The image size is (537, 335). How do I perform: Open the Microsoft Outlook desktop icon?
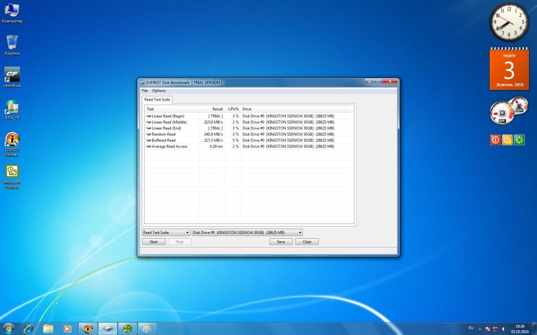pyautogui.click(x=12, y=174)
